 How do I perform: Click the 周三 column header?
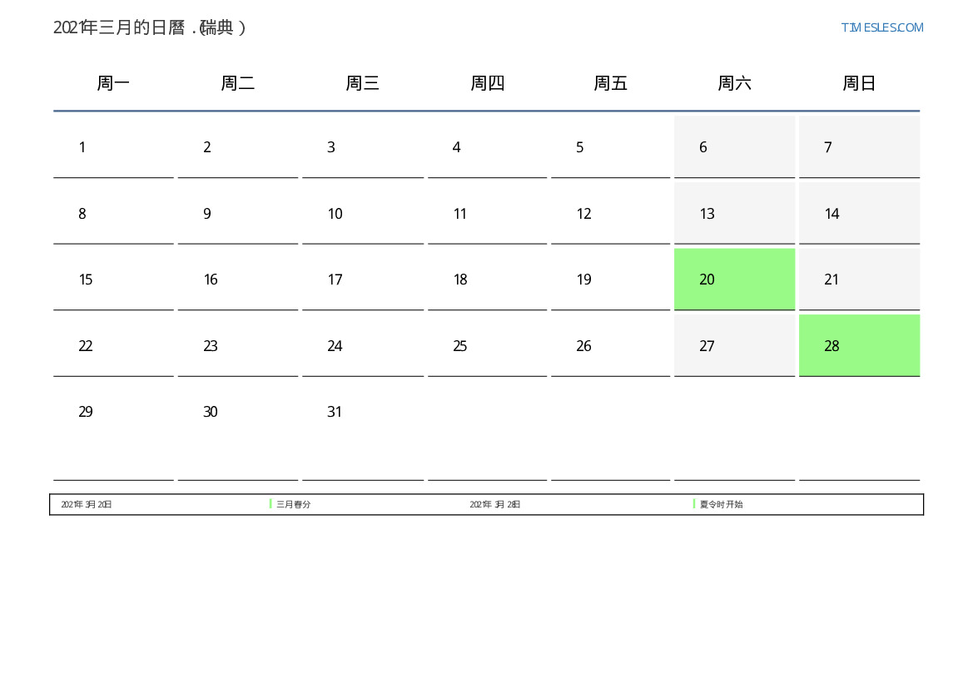pyautogui.click(x=362, y=83)
